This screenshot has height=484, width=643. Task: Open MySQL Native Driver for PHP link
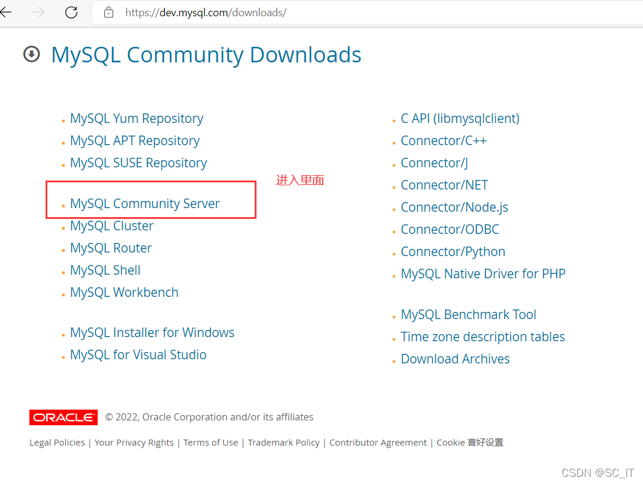point(483,273)
